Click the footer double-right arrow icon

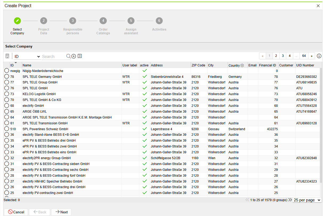click(290, 200)
